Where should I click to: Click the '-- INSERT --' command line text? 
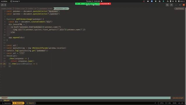tap(7, 100)
